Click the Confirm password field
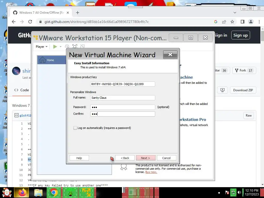Viewport: 264px width, 198px height. click(122, 114)
